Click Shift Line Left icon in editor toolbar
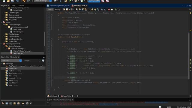This screenshot has height=108, width=192. 102,9
